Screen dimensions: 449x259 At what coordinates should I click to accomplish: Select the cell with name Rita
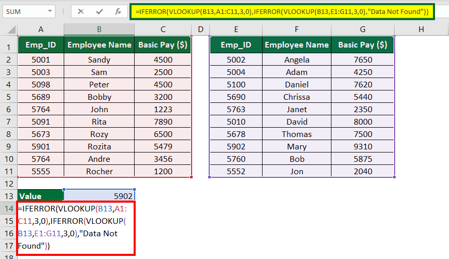point(99,122)
